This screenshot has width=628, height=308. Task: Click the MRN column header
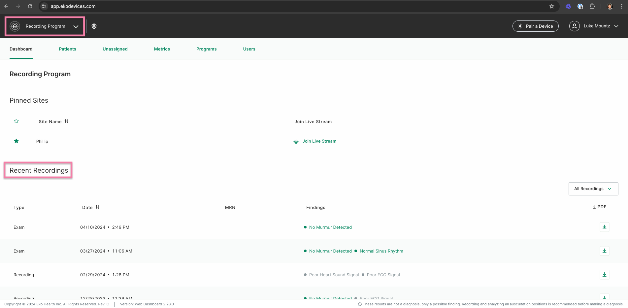[230, 207]
